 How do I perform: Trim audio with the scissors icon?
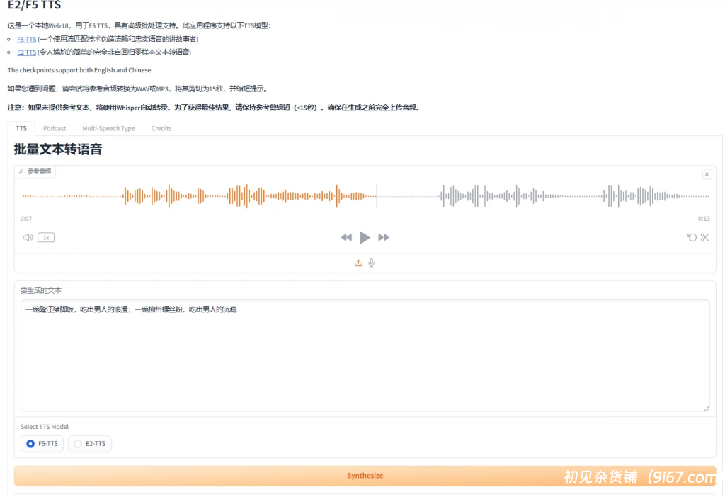704,238
